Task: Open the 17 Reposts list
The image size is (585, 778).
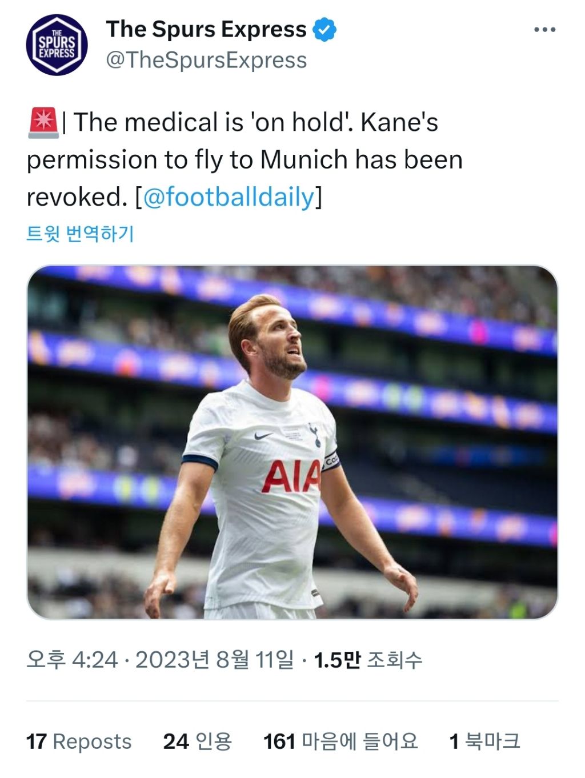Action: pos(79,741)
